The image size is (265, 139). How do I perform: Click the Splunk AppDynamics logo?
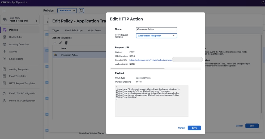click(14, 2)
